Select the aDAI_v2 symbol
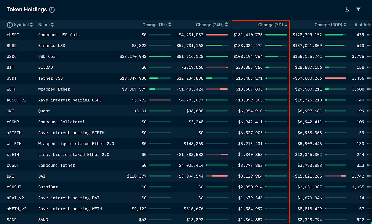Viewport: 372px width, 224px height. (15, 198)
